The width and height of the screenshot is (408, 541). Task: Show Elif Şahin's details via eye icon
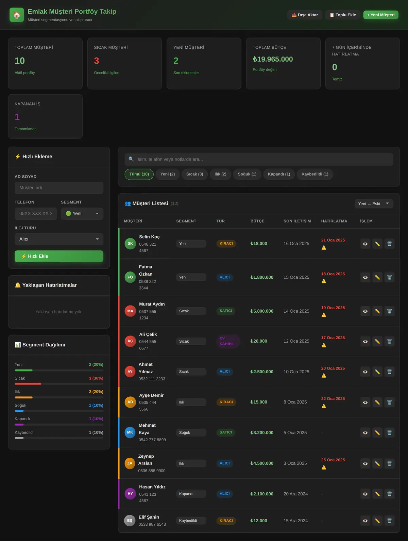tap(365, 521)
